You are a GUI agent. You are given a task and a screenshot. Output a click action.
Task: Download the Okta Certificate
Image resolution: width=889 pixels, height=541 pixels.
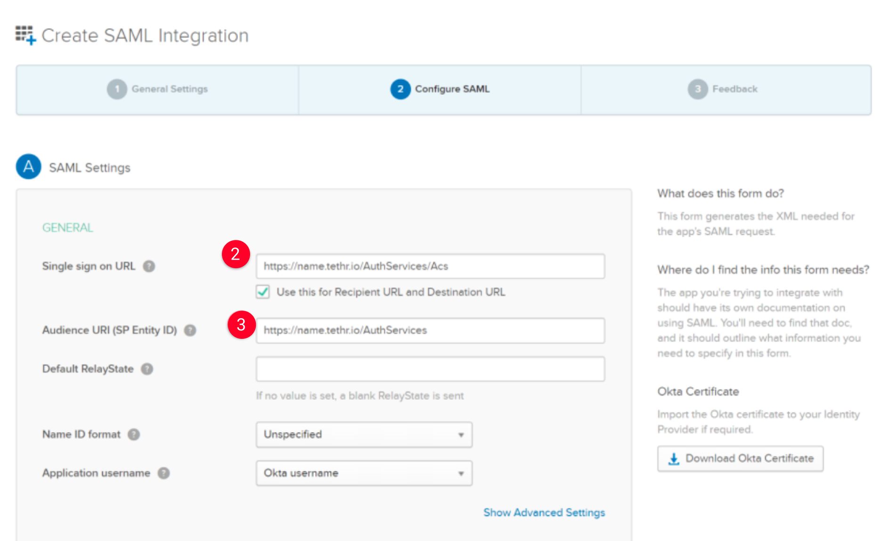click(740, 458)
